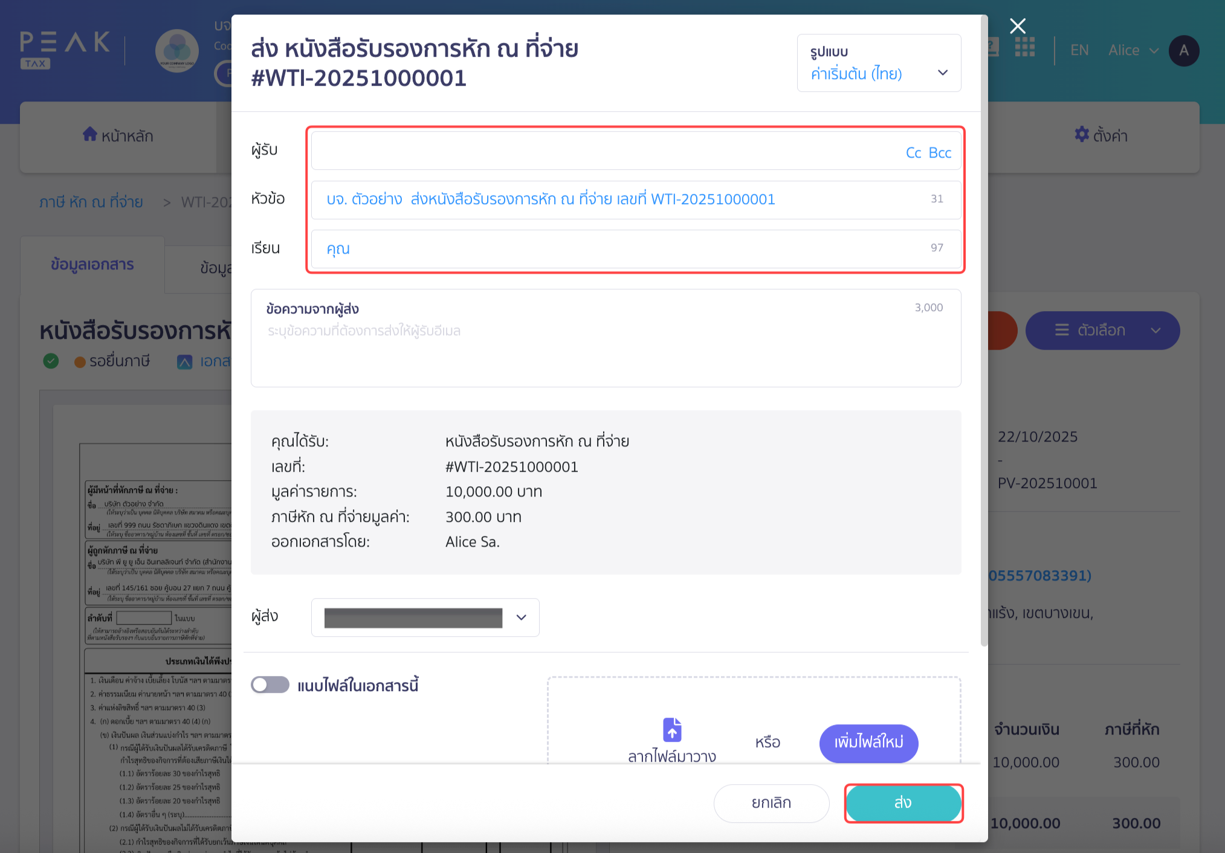Screen dimensions: 1225x853
Task: Enable the แนบไฟล์ในเอกสารนี้ attachment toggle
Action: click(270, 684)
